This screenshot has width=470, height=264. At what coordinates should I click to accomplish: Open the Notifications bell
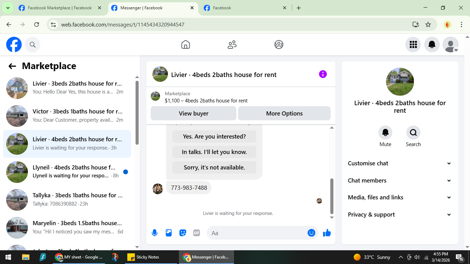[x=432, y=45]
